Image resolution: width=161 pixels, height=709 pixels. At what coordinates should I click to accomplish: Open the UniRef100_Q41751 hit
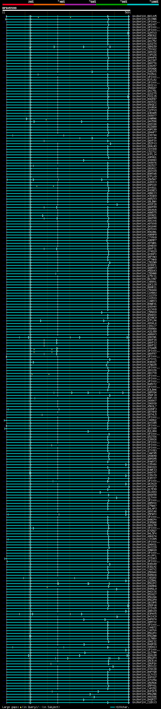pyautogui.click(x=144, y=91)
